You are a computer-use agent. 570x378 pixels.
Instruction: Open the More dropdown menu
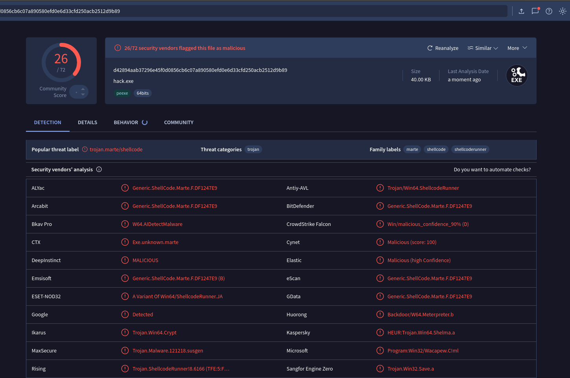(517, 48)
